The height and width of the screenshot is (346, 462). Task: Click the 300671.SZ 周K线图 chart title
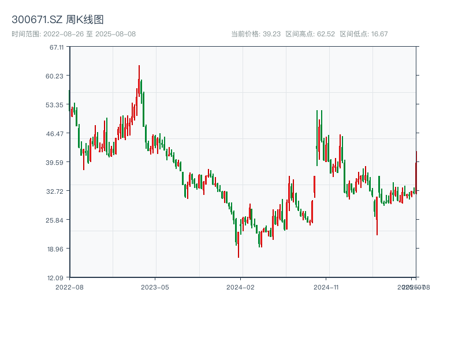[58, 20]
